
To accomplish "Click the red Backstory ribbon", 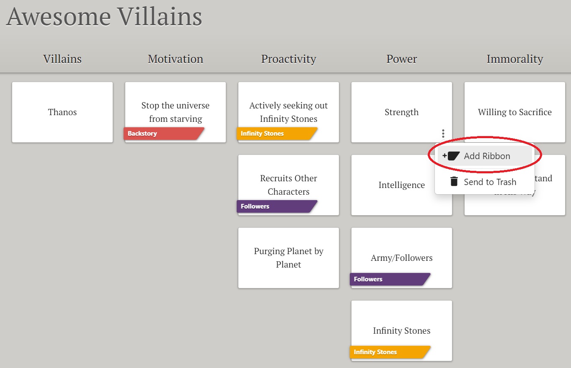I will 164,134.
